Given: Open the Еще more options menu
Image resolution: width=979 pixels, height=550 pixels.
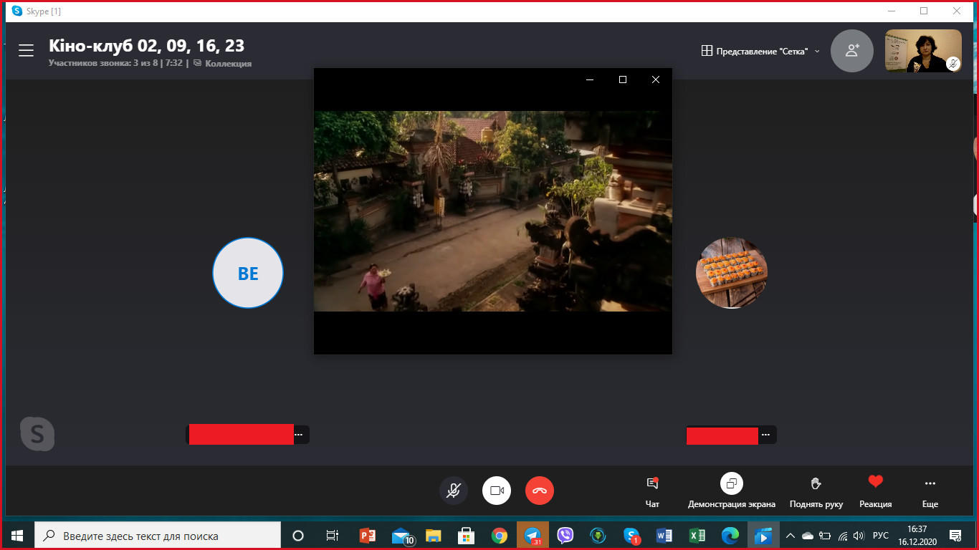Looking at the screenshot, I should (930, 491).
